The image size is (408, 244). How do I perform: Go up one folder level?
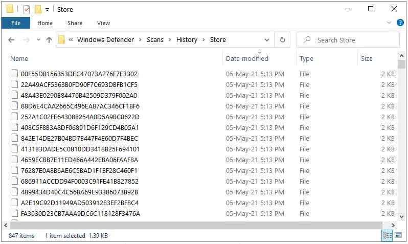(x=49, y=40)
